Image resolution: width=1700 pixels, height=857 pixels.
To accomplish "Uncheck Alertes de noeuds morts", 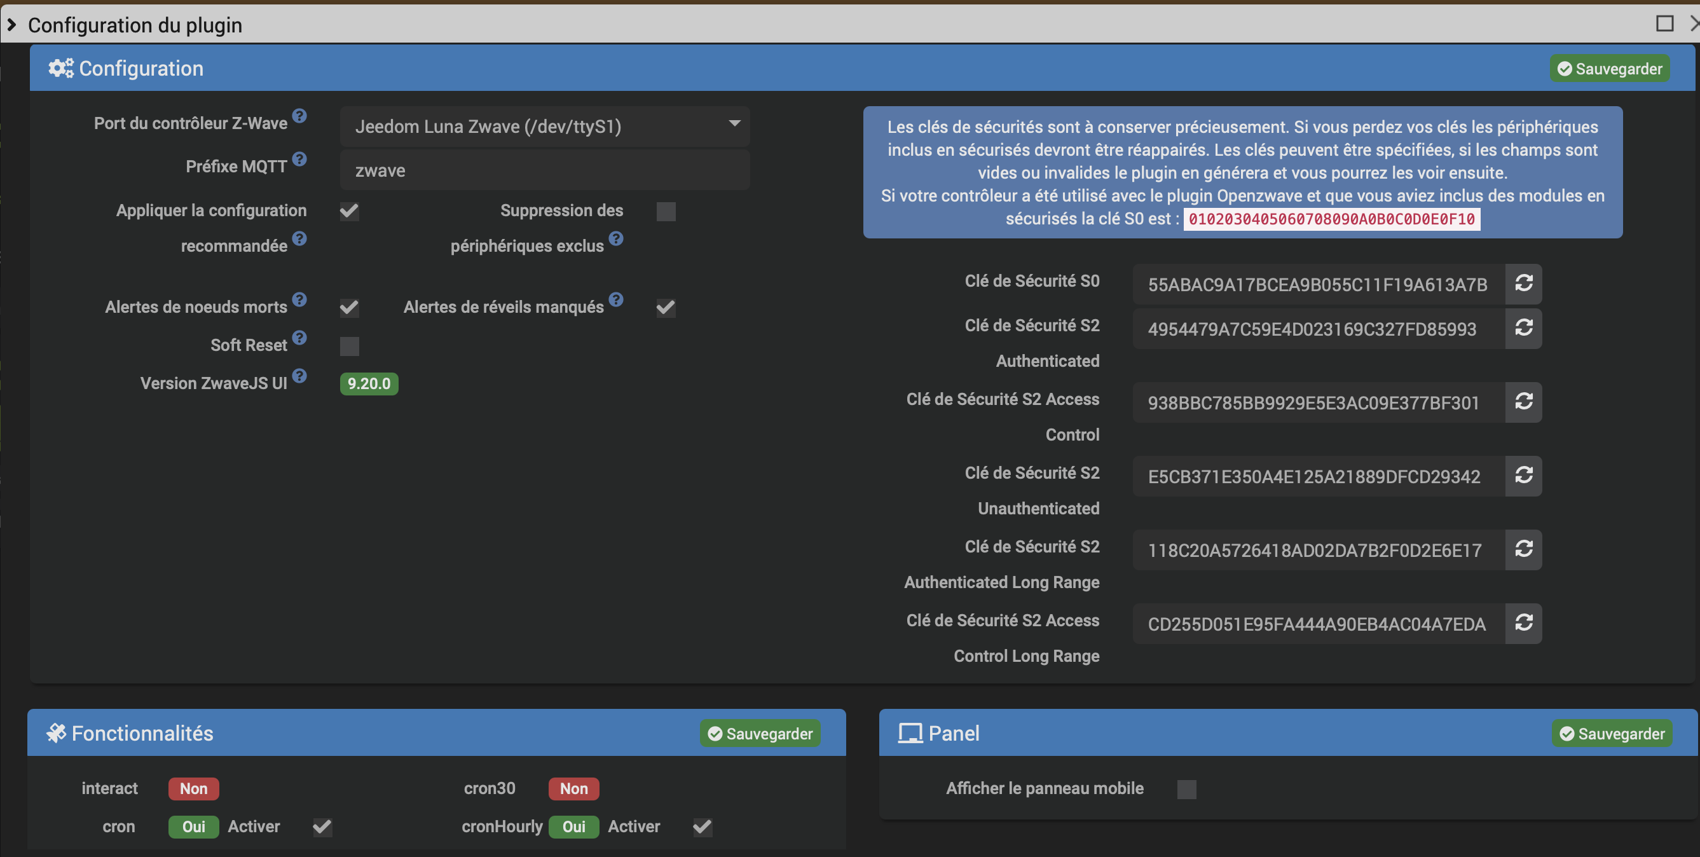I will click(x=349, y=308).
